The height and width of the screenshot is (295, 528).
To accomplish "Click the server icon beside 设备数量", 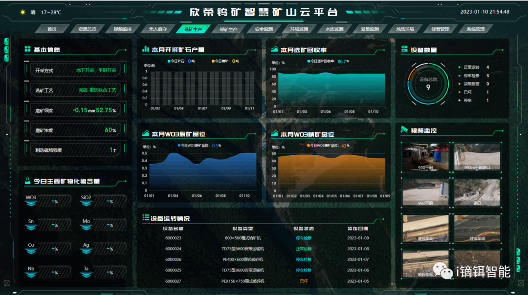I will coord(404,49).
